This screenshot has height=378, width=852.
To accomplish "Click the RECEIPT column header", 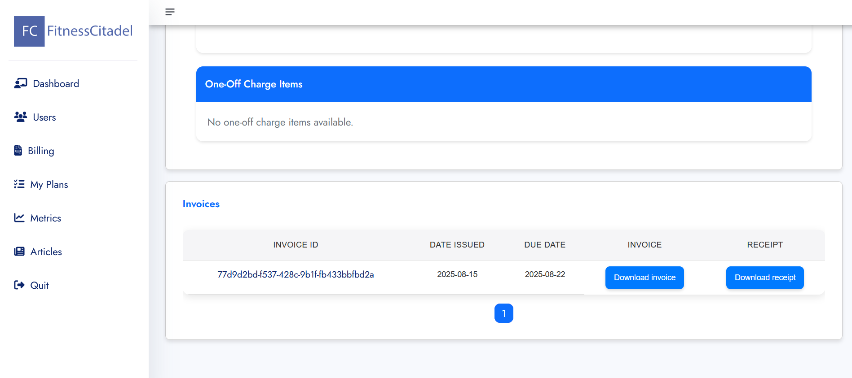I will pyautogui.click(x=764, y=245).
